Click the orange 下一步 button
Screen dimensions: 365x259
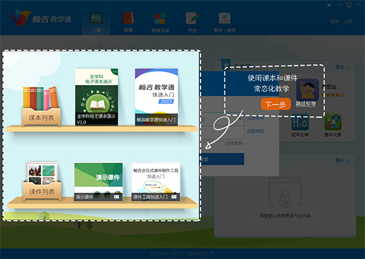275,104
